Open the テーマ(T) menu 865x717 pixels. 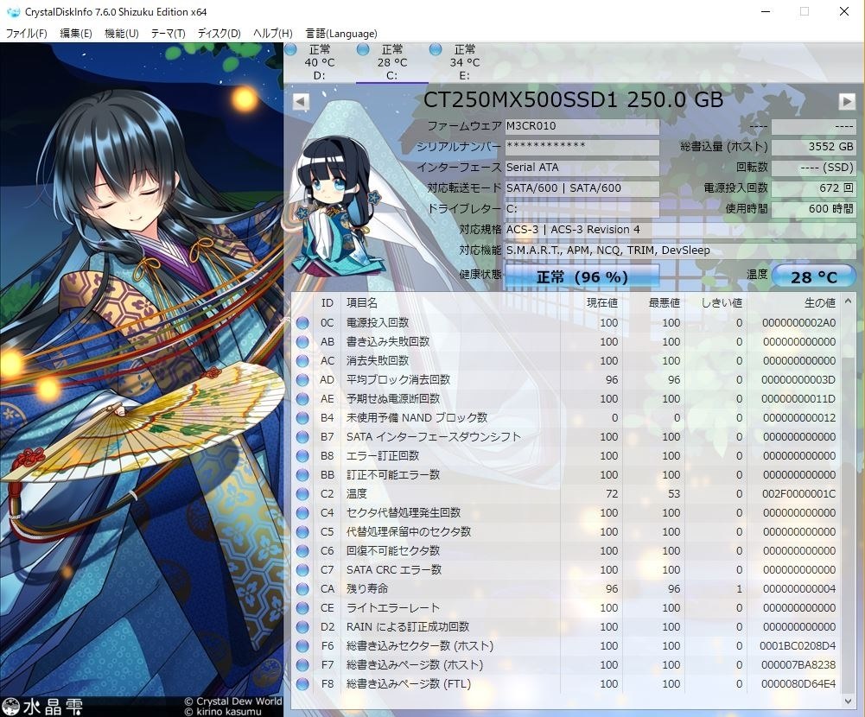pyautogui.click(x=169, y=33)
